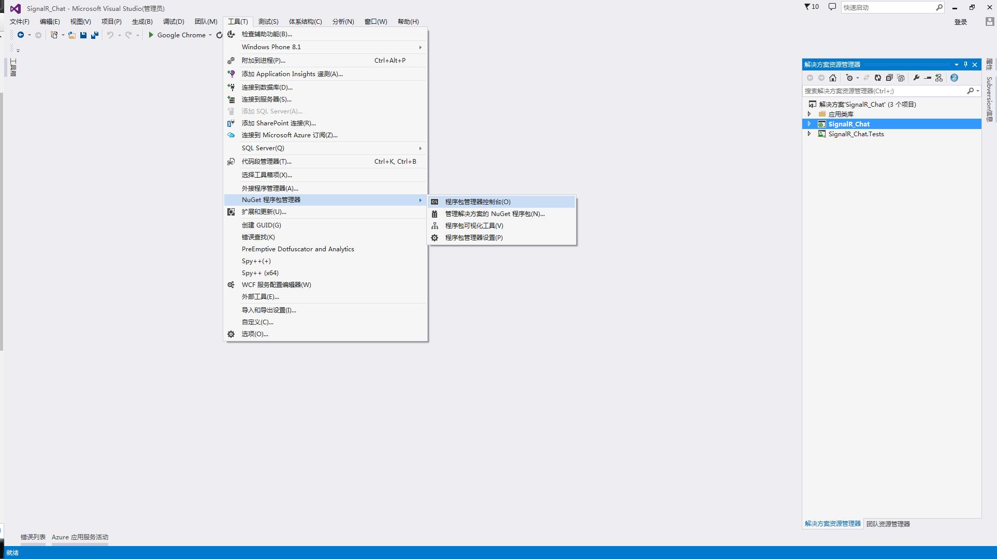Expand the SignalR_Chat project node

coord(810,124)
